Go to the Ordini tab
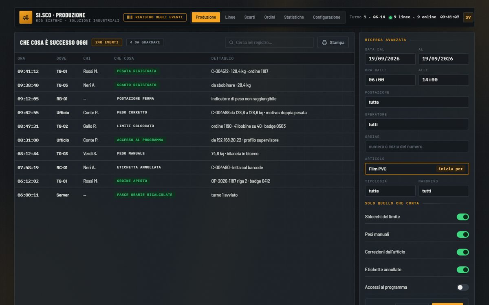 click(x=270, y=17)
